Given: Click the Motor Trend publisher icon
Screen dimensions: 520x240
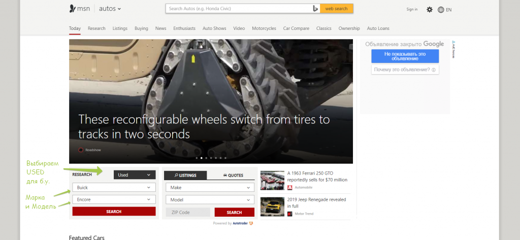Looking at the screenshot, I should [x=290, y=214].
